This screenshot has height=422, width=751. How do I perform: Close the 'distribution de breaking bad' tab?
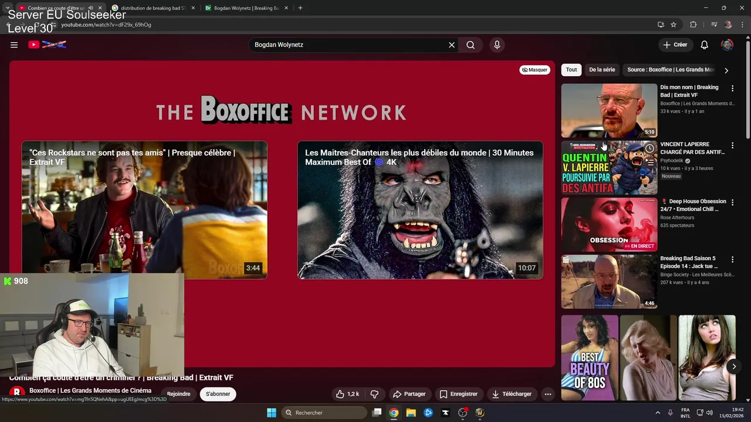coord(194,8)
